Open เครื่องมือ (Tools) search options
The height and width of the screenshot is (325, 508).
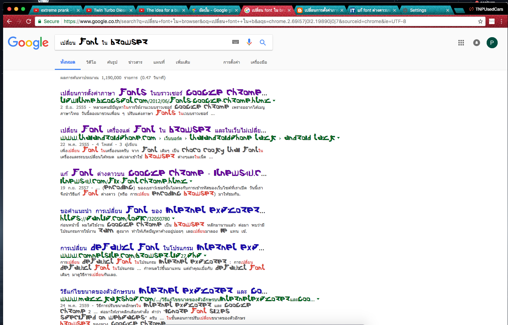(258, 62)
